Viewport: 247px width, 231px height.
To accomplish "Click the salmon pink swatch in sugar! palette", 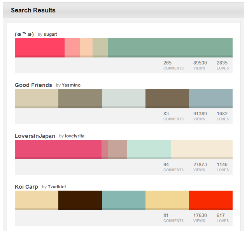I will click(72, 48).
